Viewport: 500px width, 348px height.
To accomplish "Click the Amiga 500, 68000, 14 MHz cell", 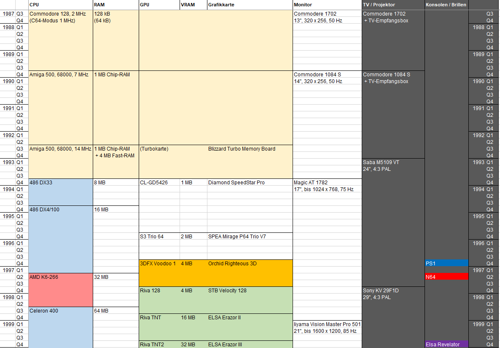I will [x=61, y=148].
